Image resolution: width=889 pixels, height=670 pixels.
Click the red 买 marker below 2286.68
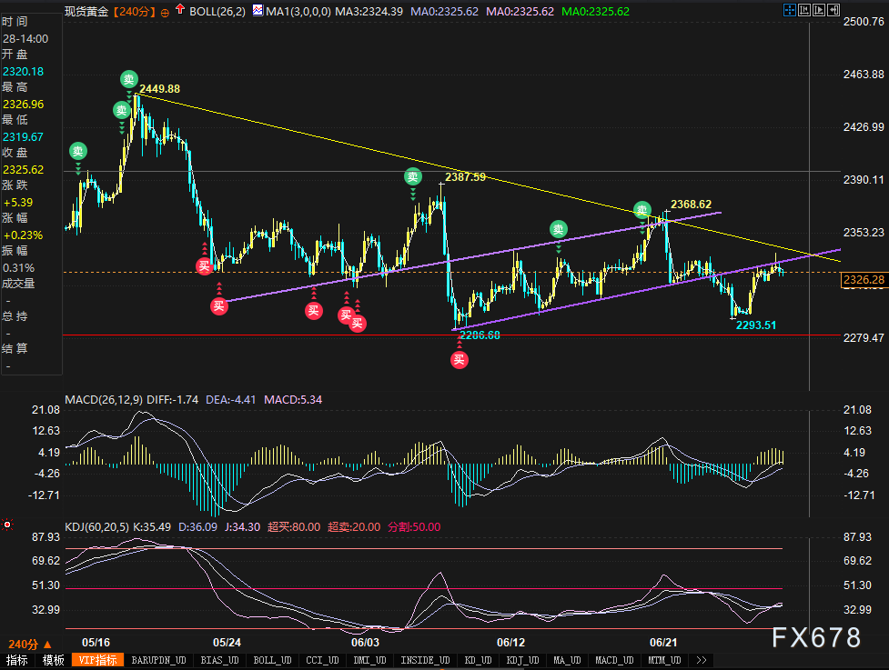[460, 360]
